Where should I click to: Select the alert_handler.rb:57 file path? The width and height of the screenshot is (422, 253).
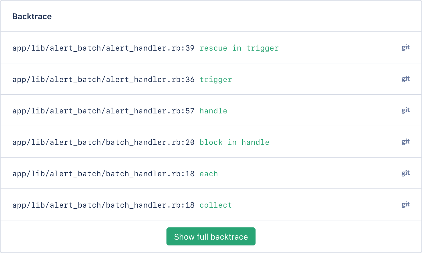(103, 111)
